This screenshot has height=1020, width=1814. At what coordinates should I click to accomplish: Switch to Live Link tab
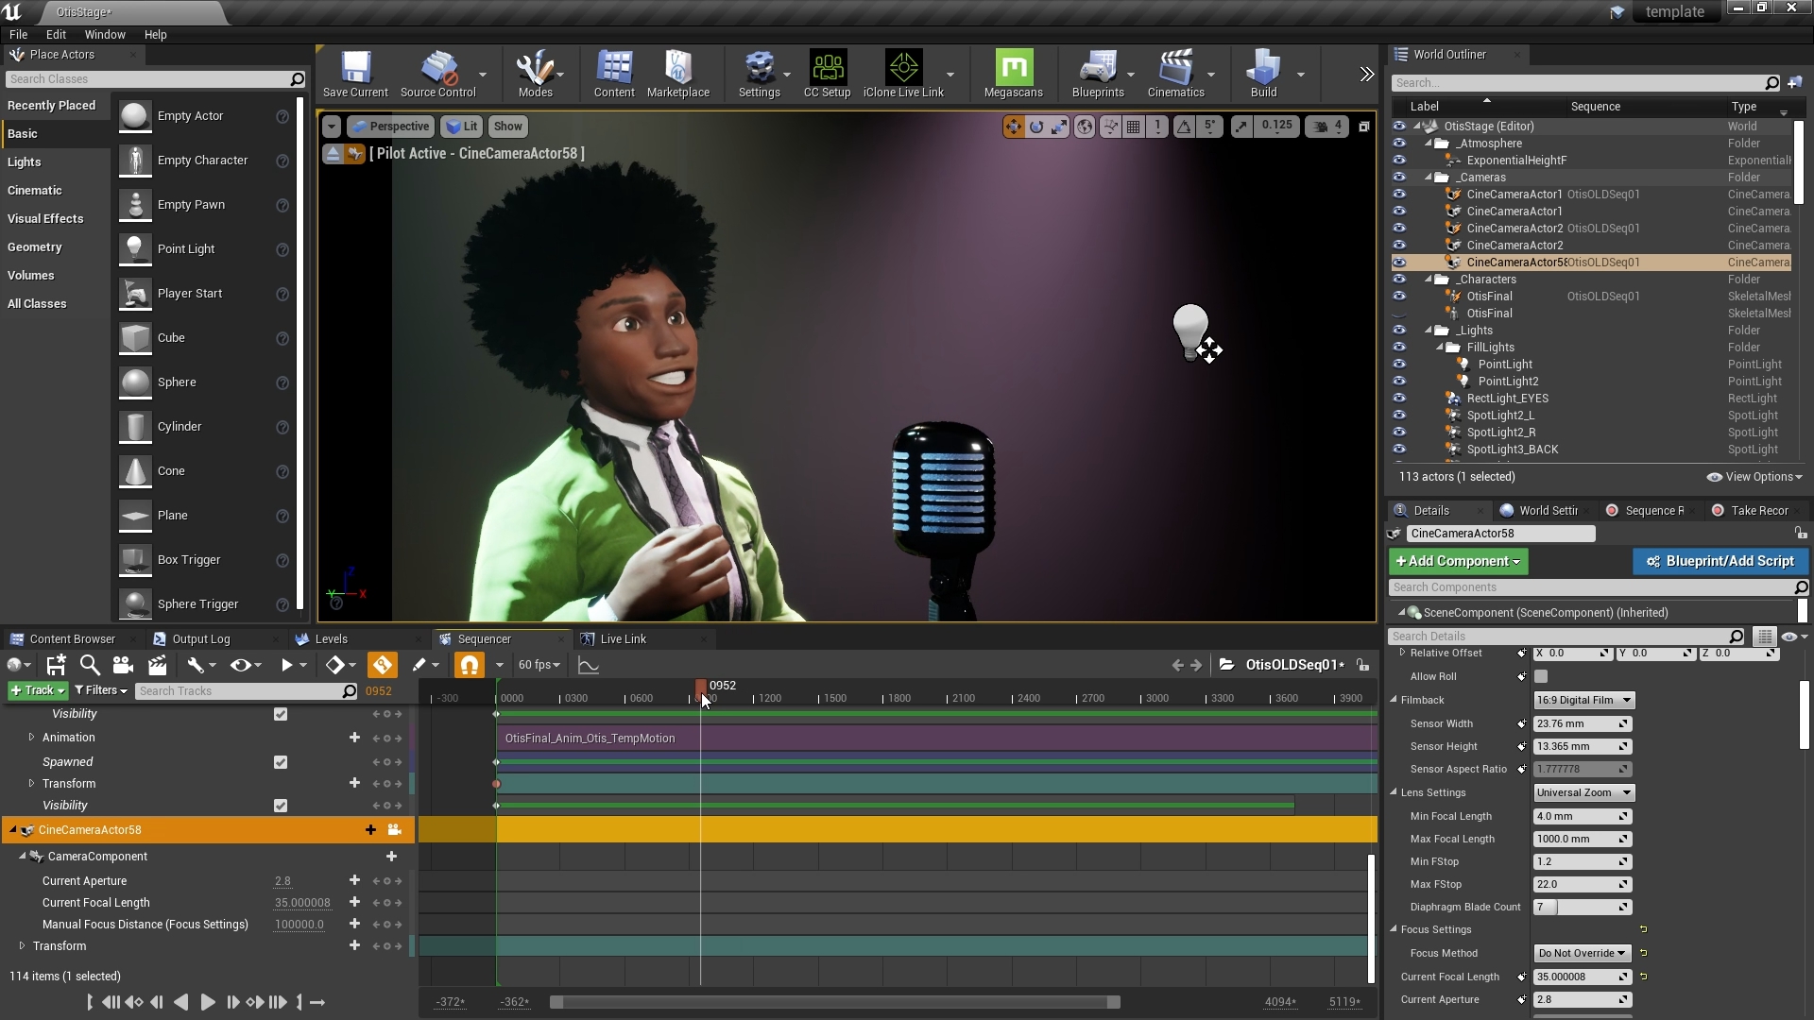point(624,639)
